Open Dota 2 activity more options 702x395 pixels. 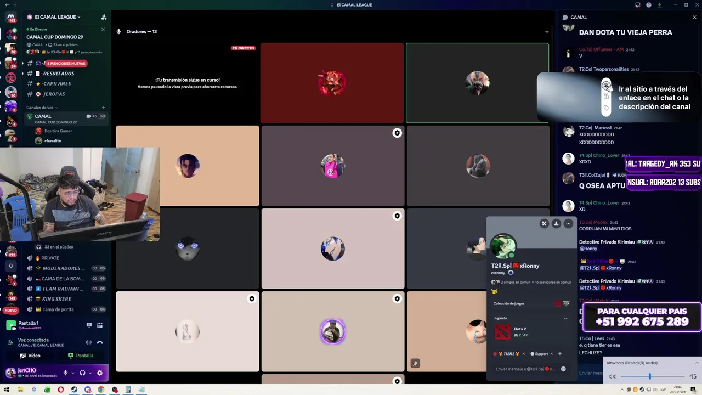(x=566, y=318)
